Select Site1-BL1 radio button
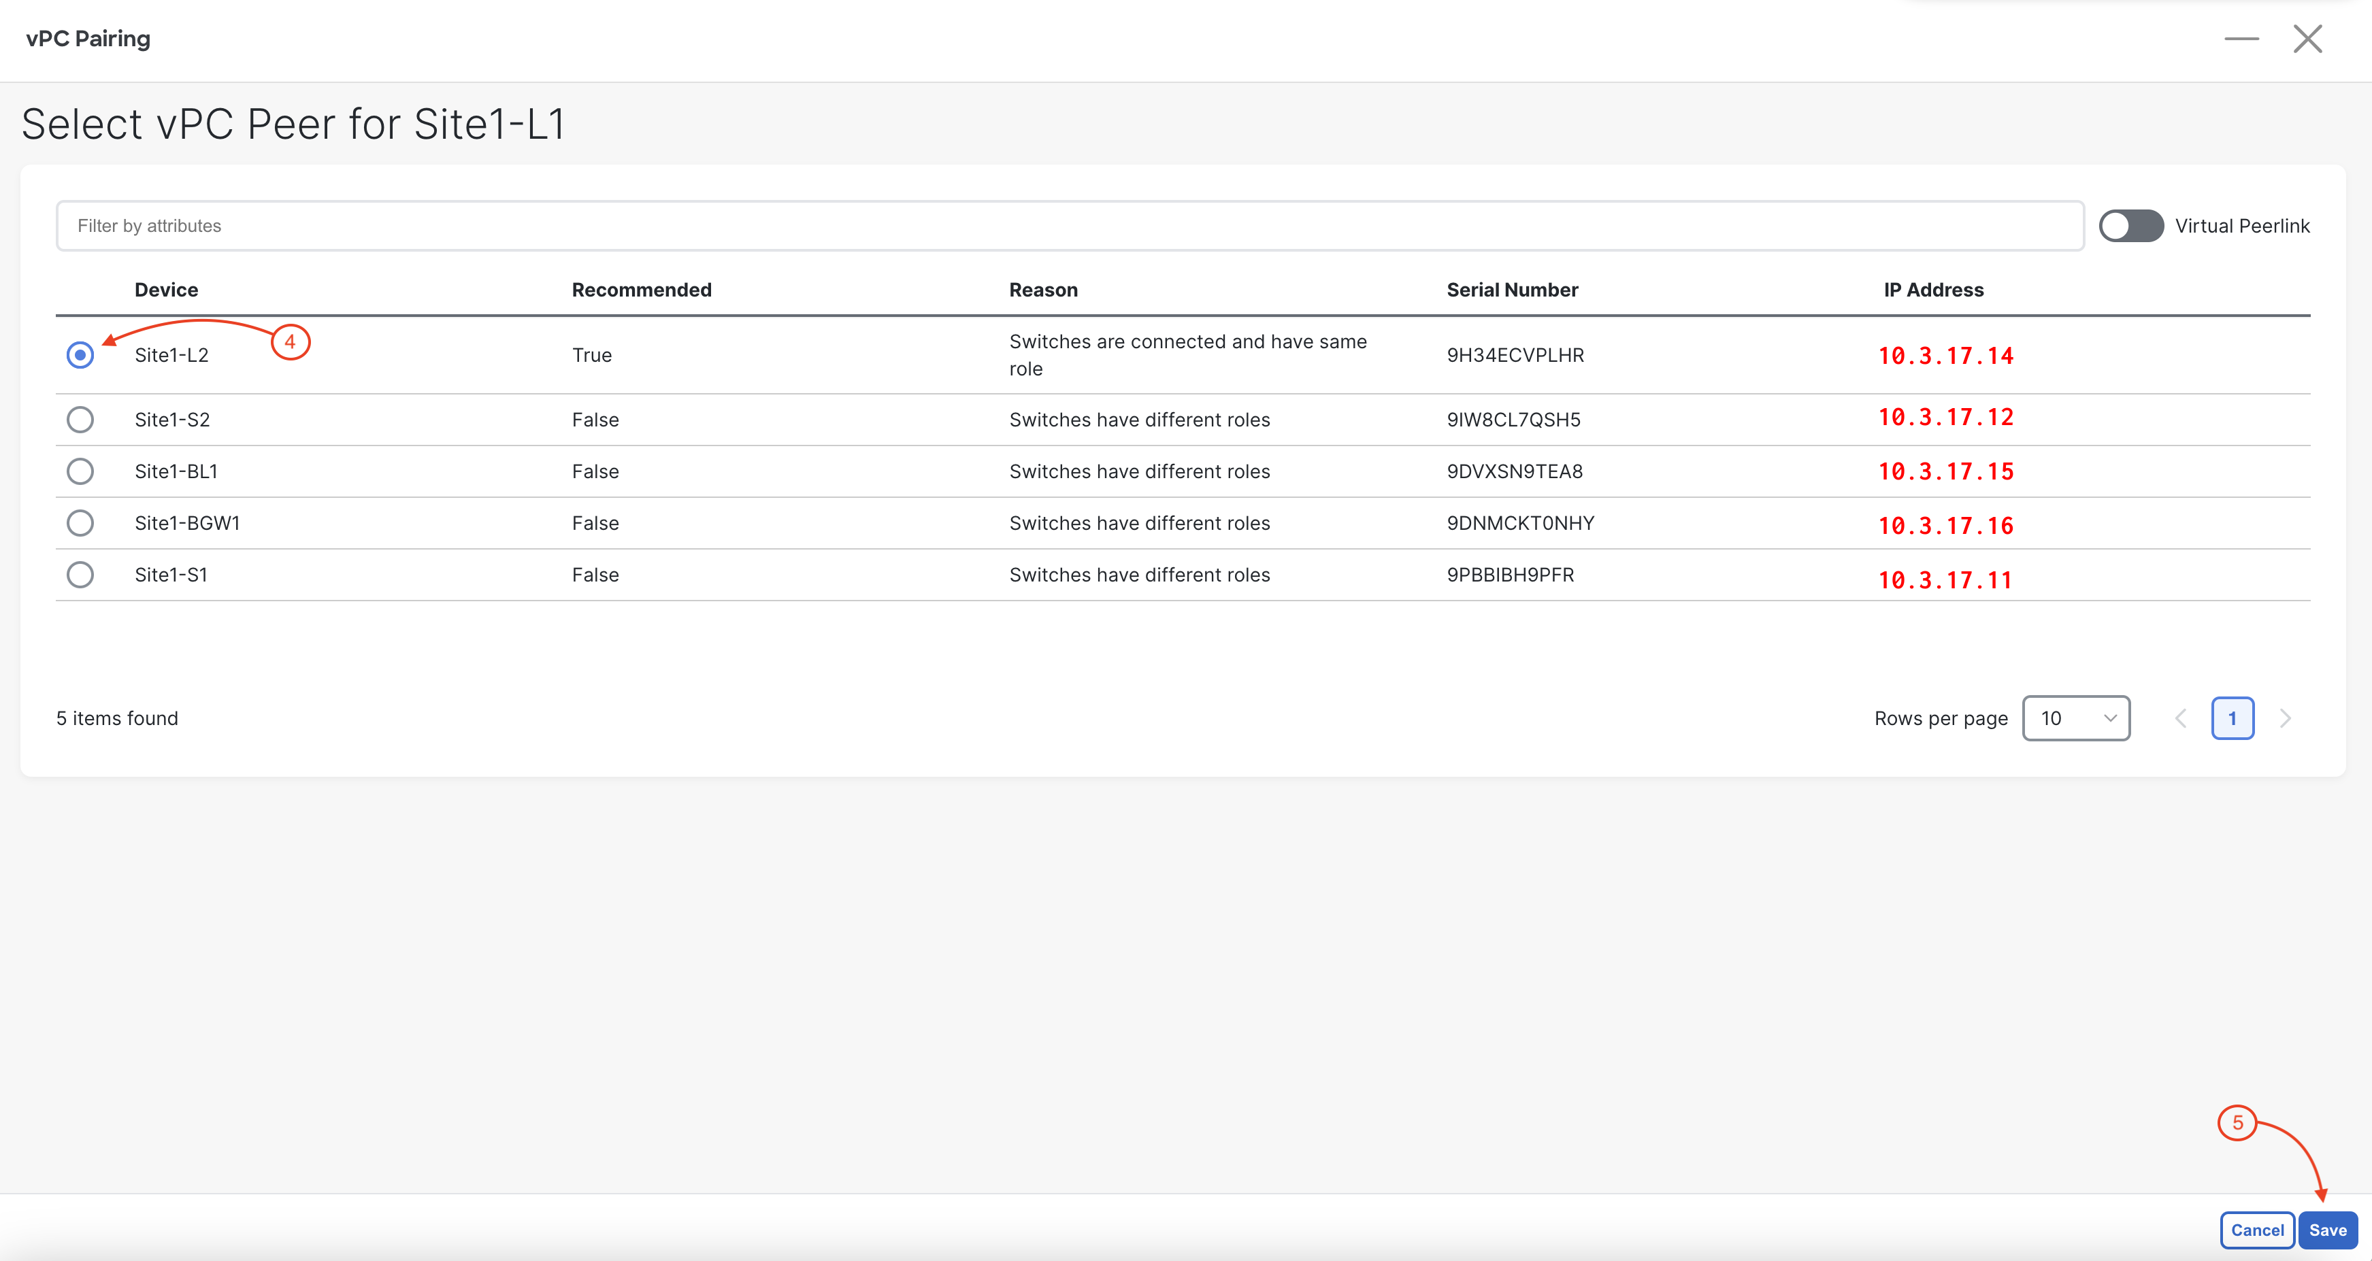 tap(80, 471)
